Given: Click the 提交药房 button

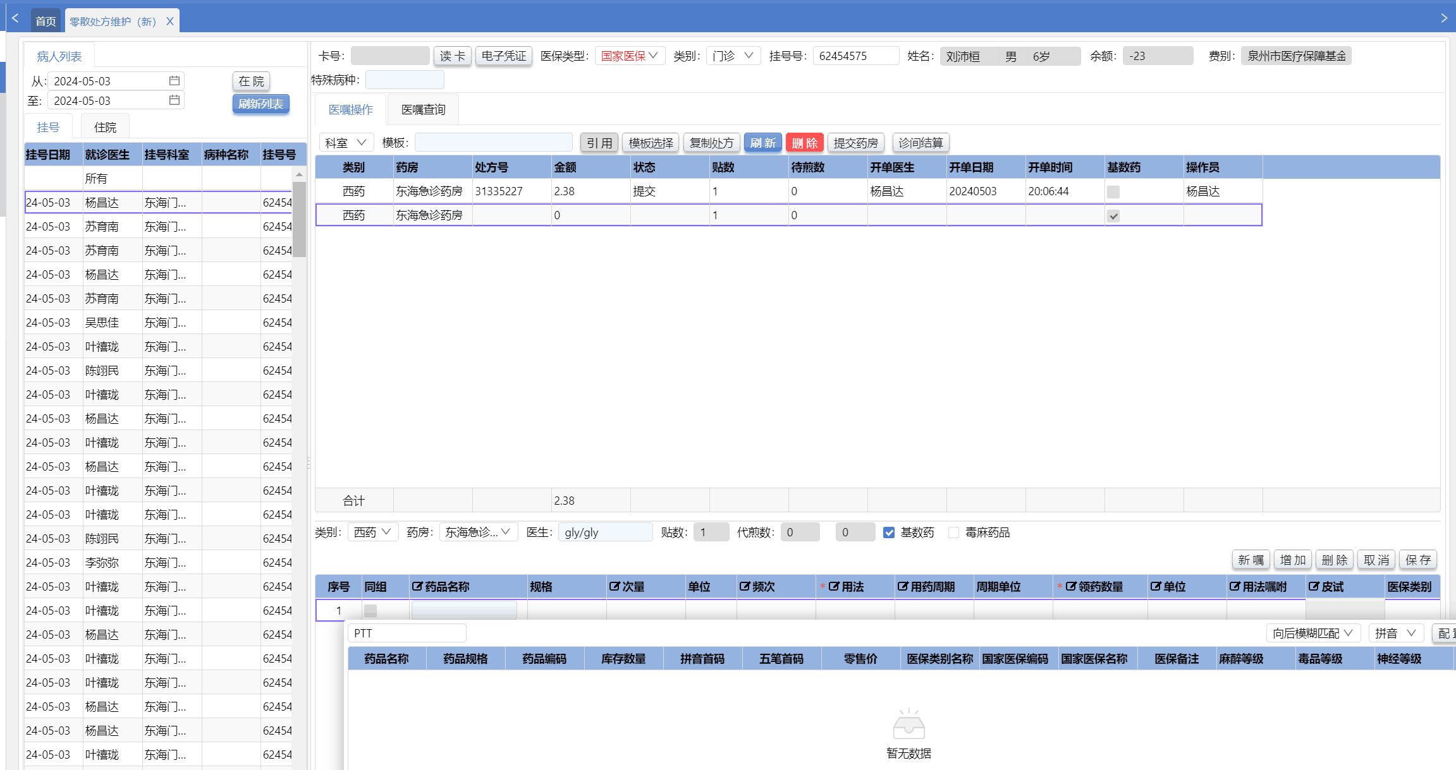Looking at the screenshot, I should pos(855,143).
